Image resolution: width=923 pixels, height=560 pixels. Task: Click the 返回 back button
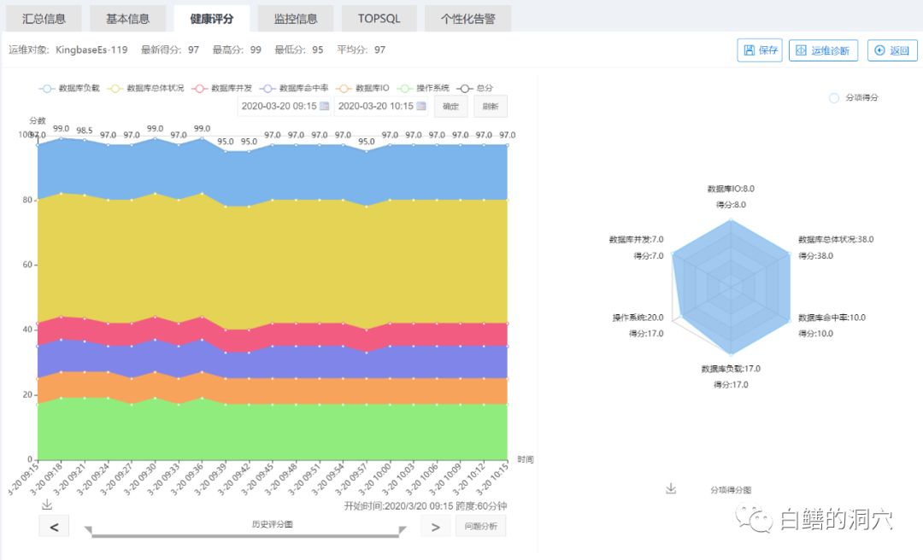(892, 50)
